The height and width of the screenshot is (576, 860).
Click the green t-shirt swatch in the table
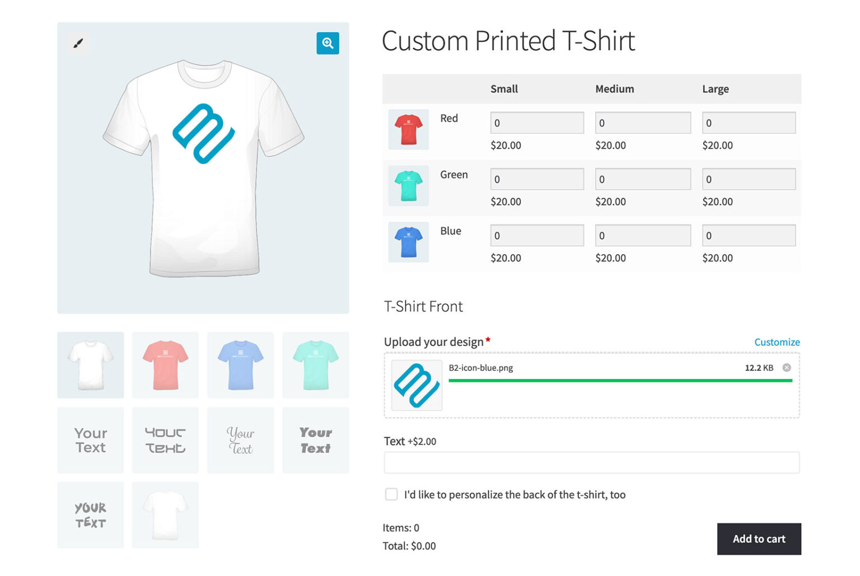point(409,186)
